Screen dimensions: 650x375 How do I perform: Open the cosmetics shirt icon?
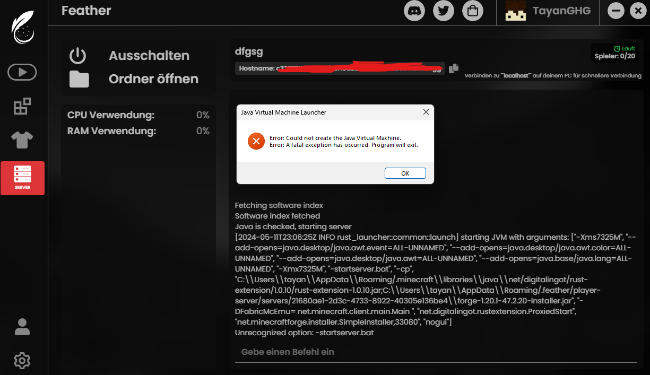(x=22, y=140)
